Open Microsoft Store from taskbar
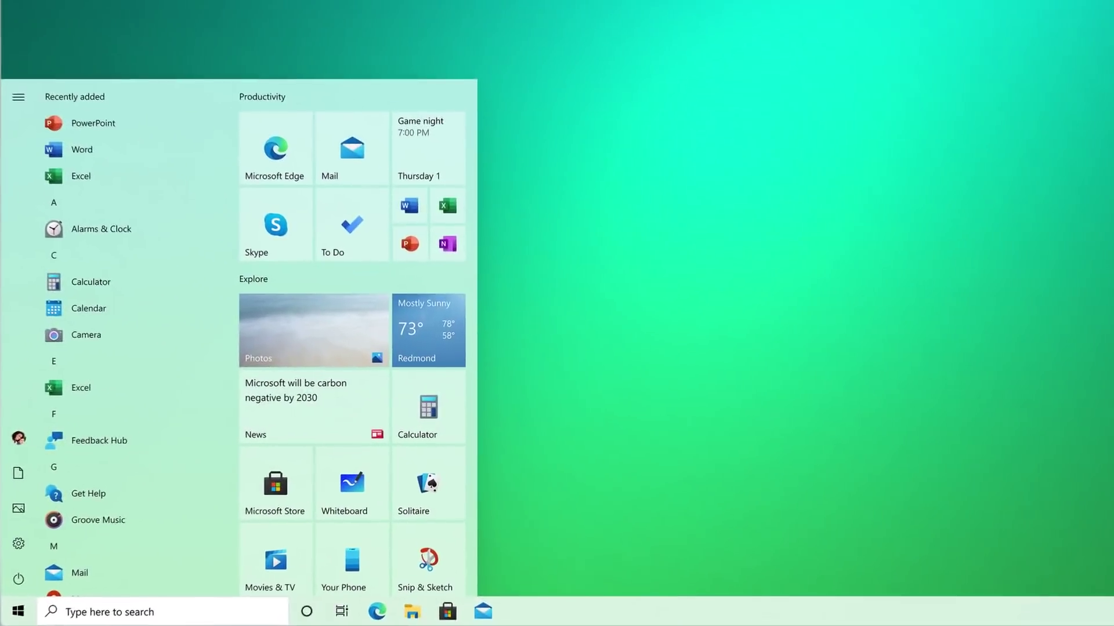 (448, 611)
